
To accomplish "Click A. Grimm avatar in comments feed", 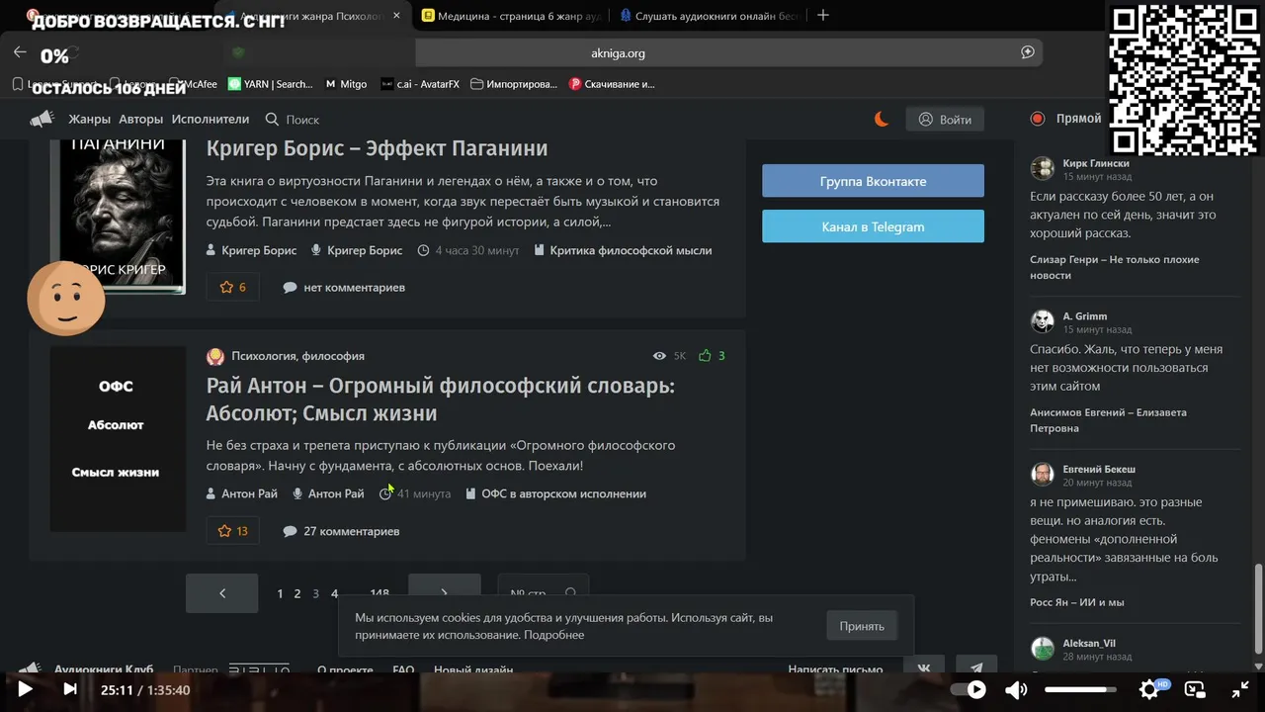I will click(1043, 321).
